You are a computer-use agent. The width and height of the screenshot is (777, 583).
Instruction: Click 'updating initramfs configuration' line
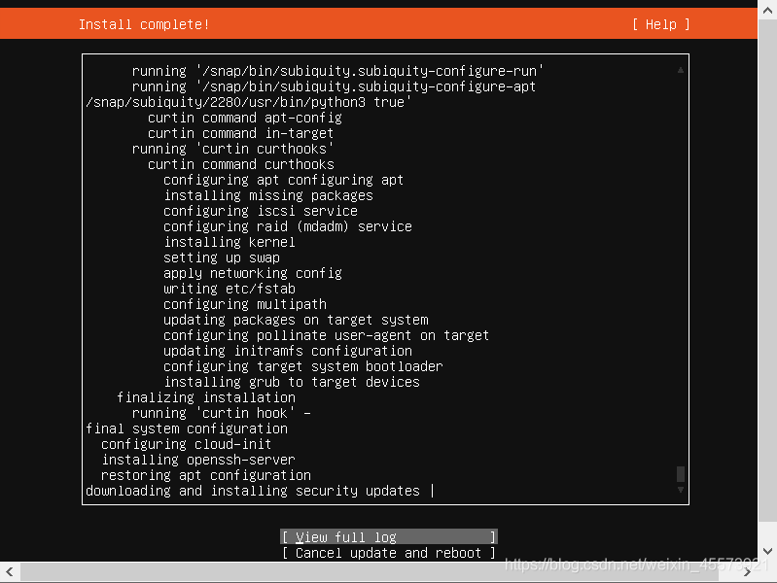288,351
